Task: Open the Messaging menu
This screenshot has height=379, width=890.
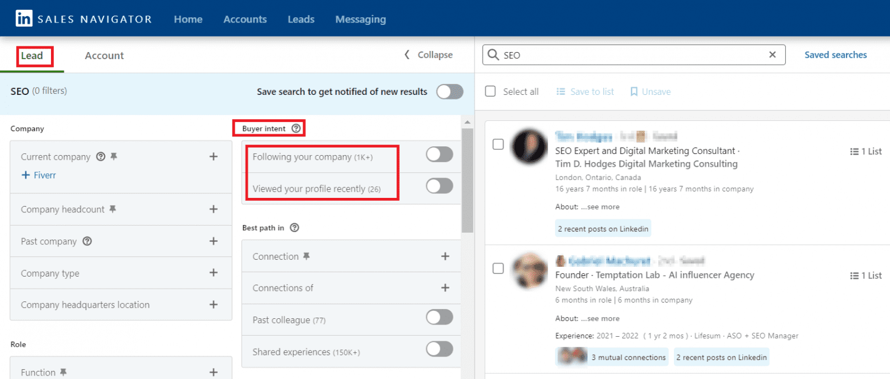Action: tap(360, 19)
